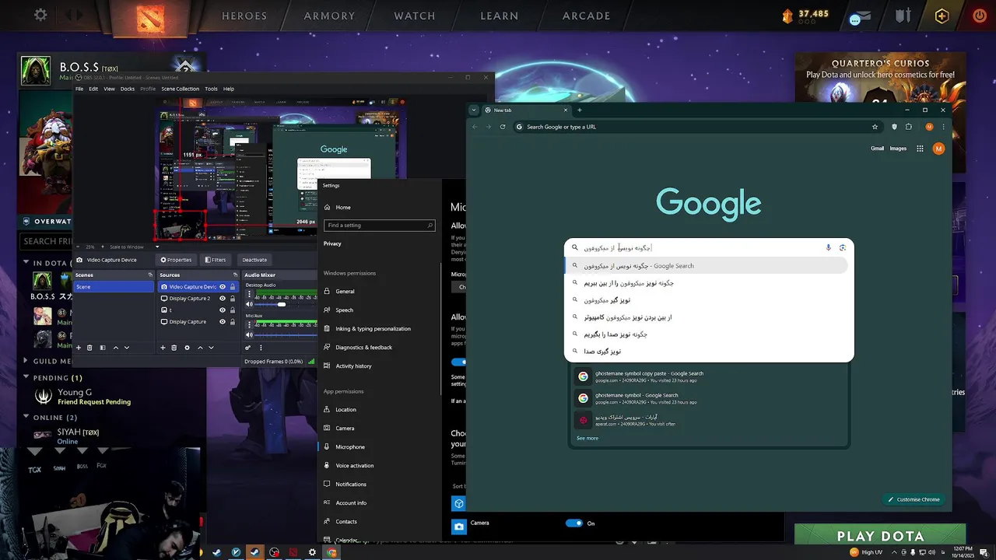This screenshot has height=560, width=996.
Task: Click Find a setting search field
Action: click(x=379, y=226)
